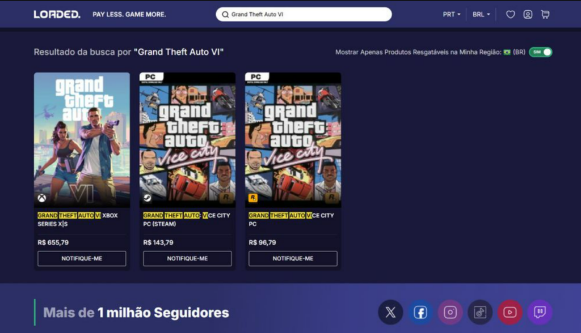Open the Instagram social icon
This screenshot has height=333, width=581.
(x=450, y=312)
